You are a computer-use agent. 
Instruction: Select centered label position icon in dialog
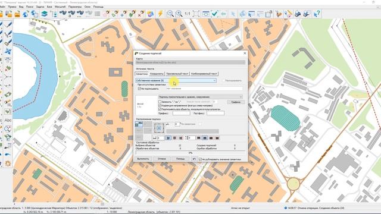(159, 128)
